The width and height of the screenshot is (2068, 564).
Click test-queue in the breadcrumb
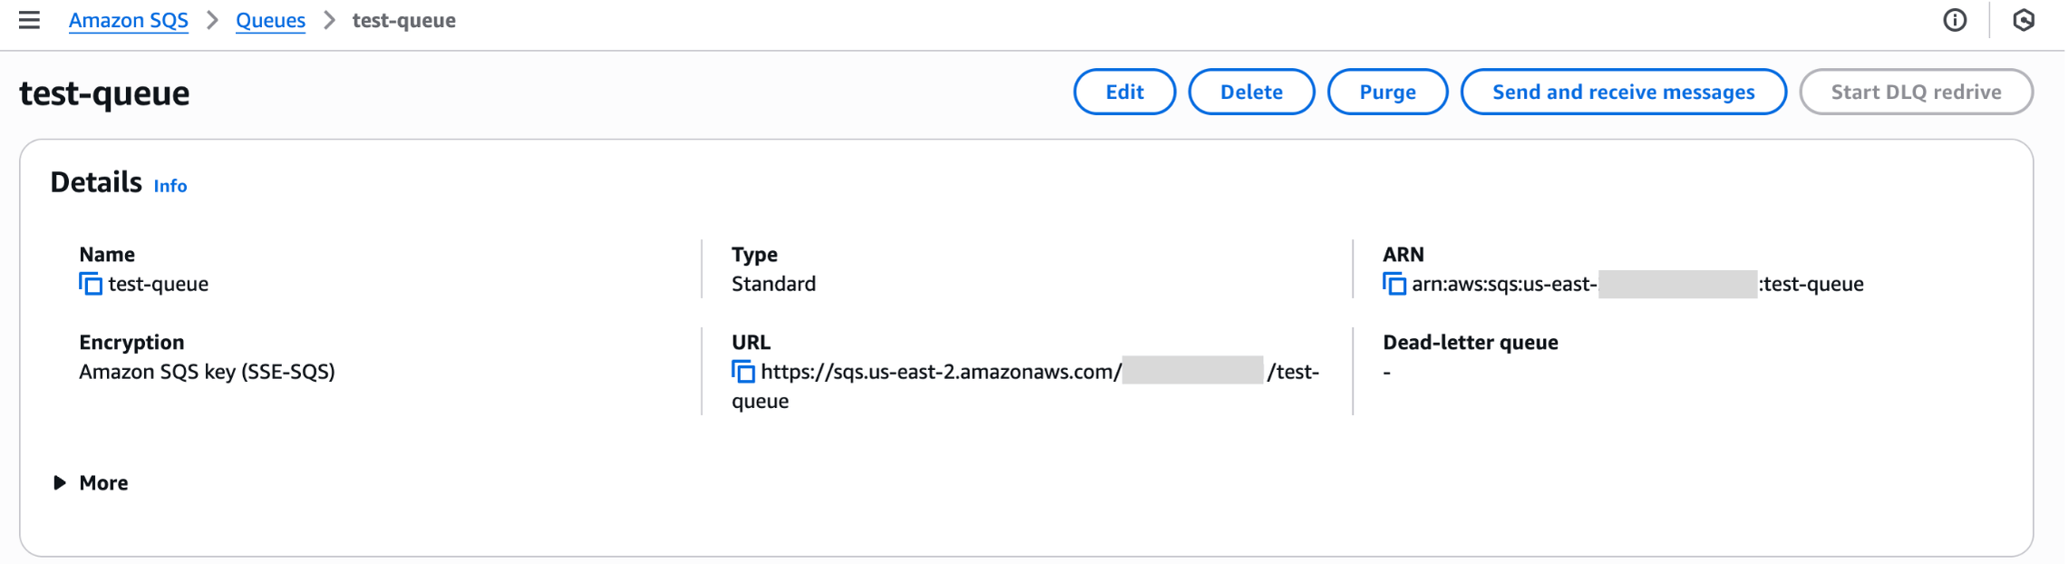[403, 20]
